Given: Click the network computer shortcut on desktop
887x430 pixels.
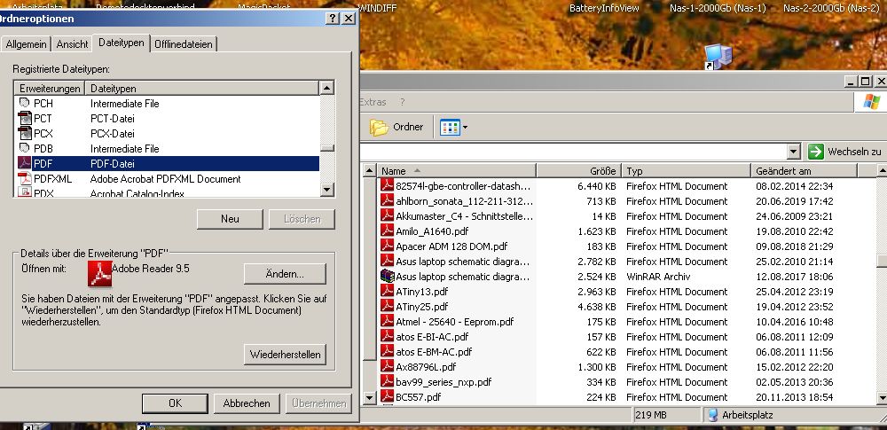Looking at the screenshot, I should coord(718,57).
